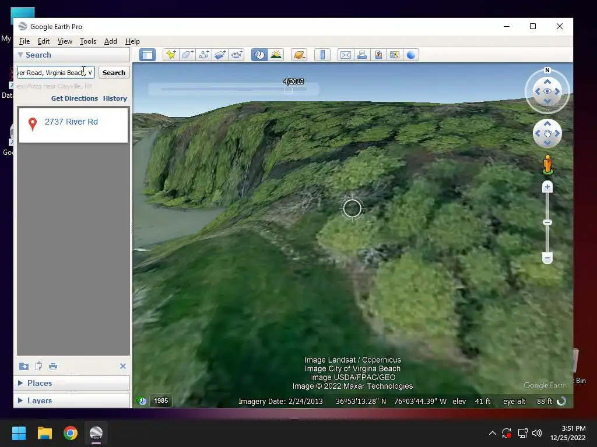The height and width of the screenshot is (447, 597).
Task: Copy search results to clipboard icon
Action: 38,366
